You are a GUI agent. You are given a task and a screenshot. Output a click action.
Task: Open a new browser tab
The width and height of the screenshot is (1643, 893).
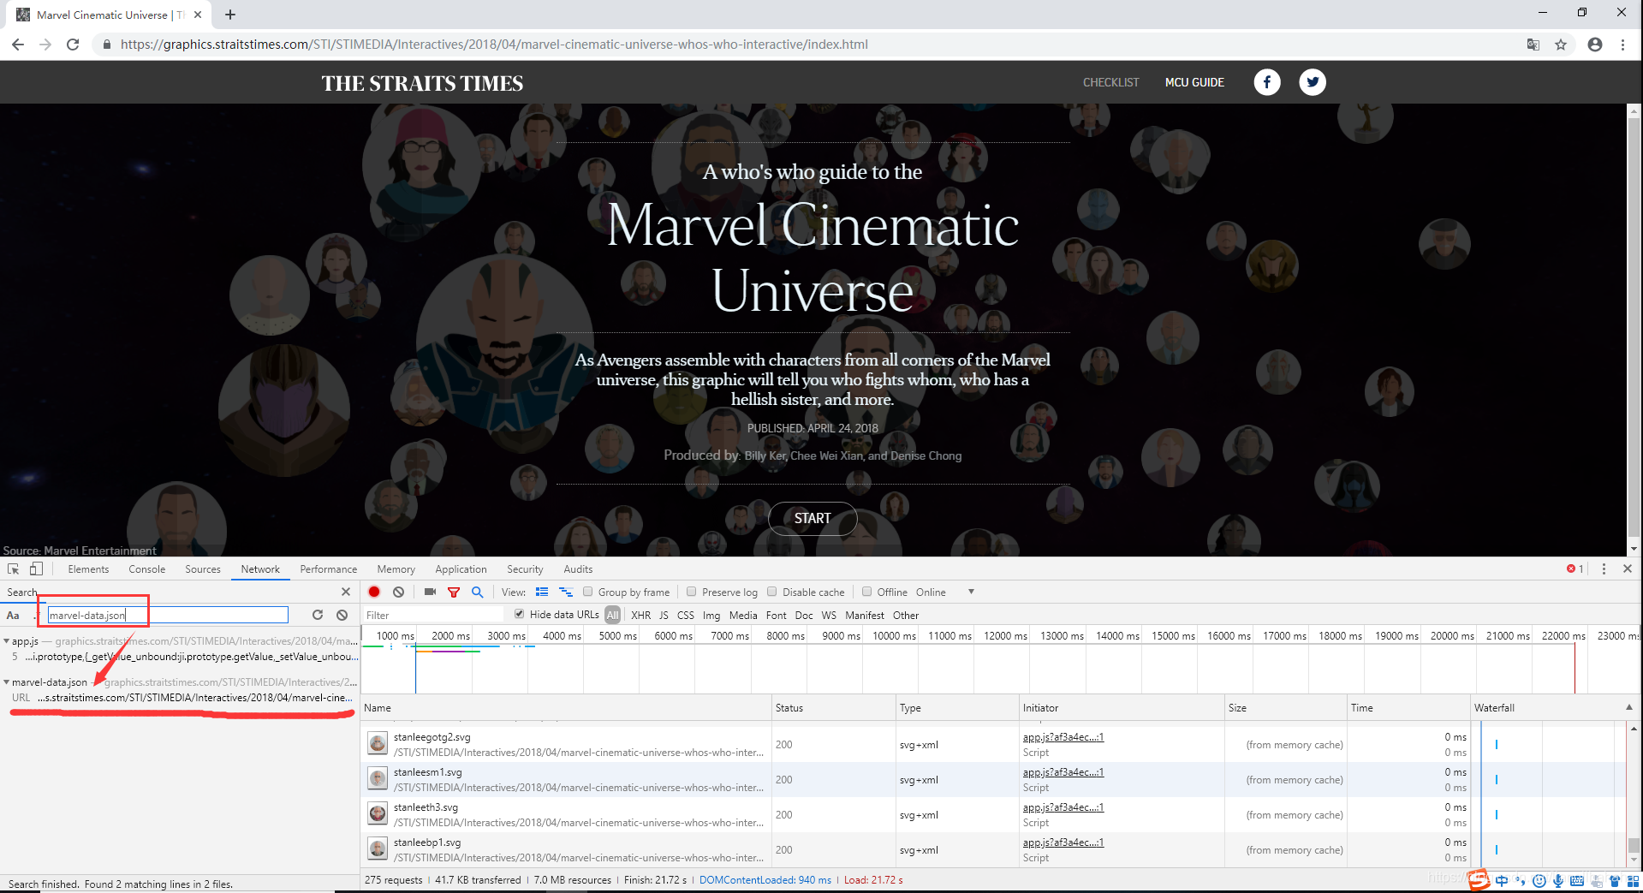coord(230,15)
